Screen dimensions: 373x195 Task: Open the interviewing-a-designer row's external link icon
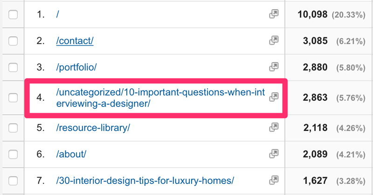274,97
